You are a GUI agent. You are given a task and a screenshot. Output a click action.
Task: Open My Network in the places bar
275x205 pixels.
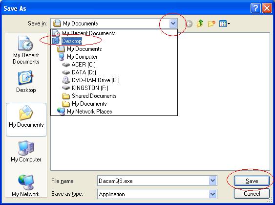26,186
